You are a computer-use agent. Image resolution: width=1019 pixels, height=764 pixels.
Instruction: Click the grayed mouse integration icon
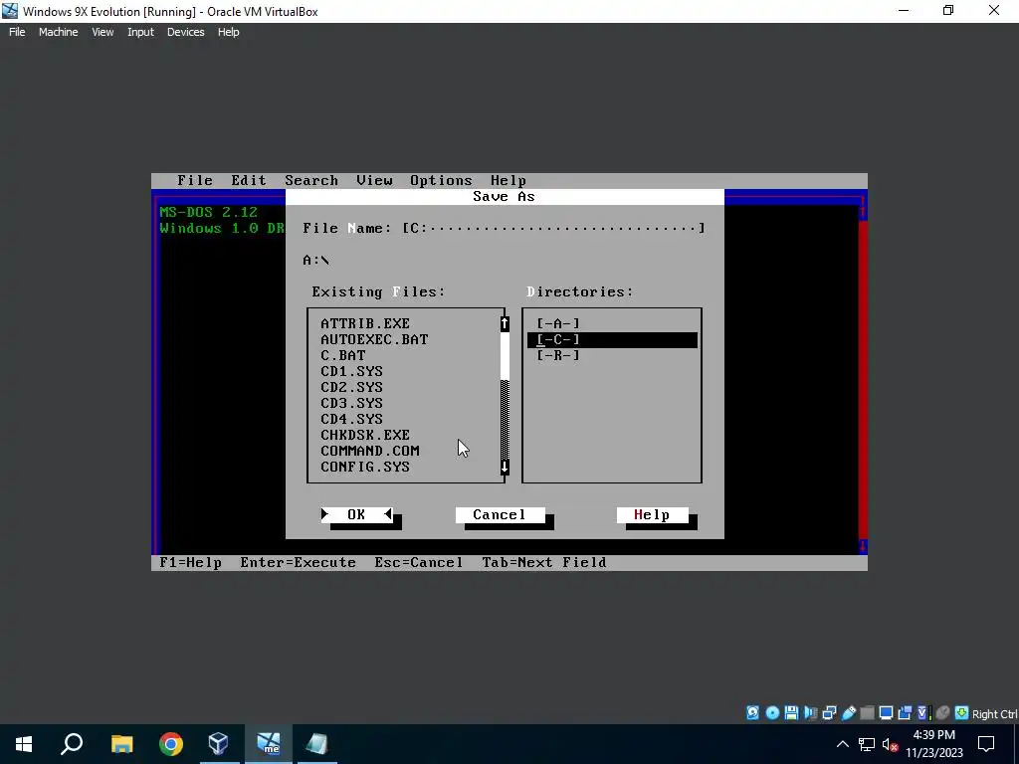click(943, 712)
